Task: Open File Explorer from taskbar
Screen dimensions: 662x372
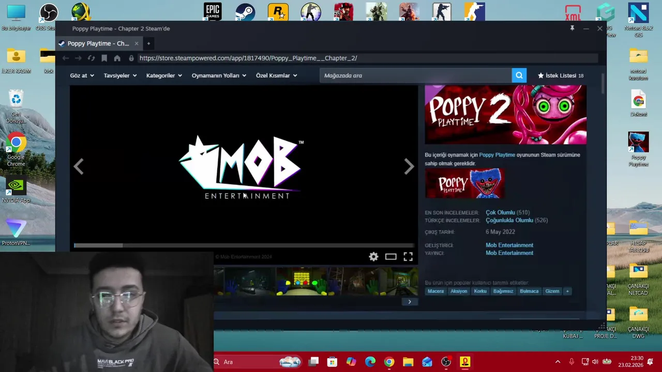Action: pos(408,362)
